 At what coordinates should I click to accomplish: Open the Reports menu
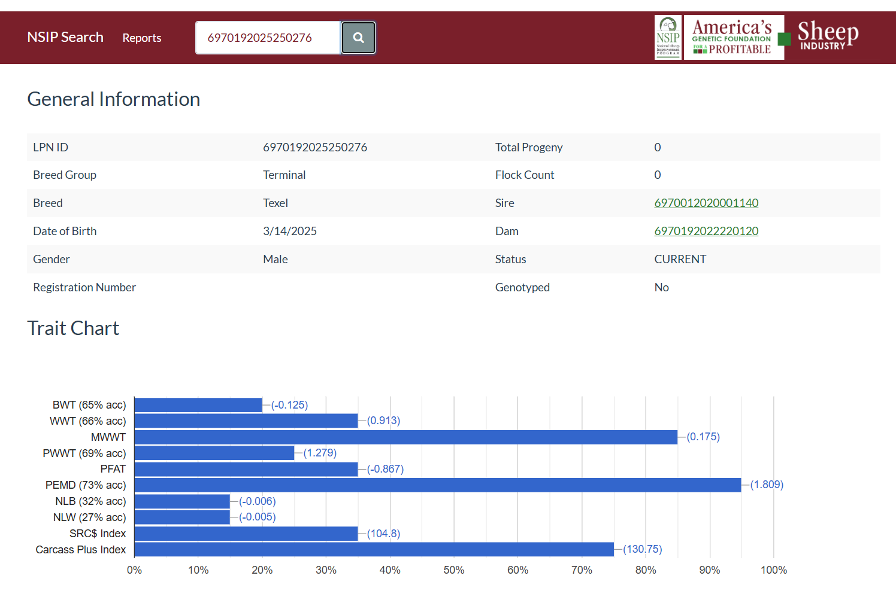141,38
